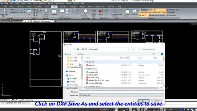Add new drawing tab with plus icon
Viewport: 197px width, 111px height.
pos(55,21)
